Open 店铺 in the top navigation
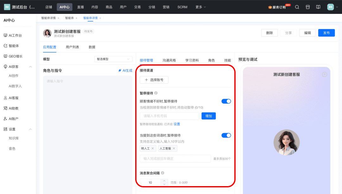342x194 pixels. (x=49, y=7)
